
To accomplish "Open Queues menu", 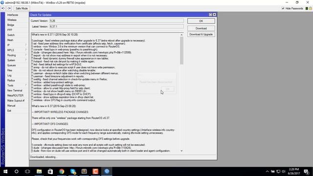I will (11, 65).
